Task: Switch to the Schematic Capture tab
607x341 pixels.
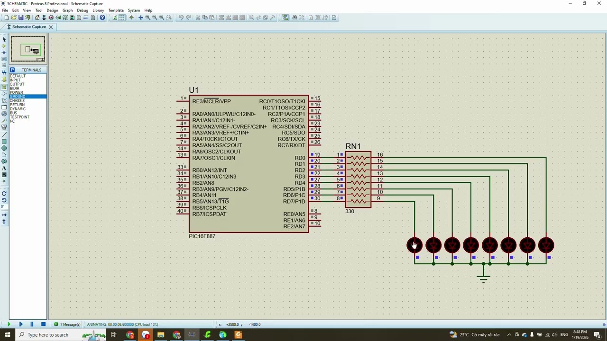Action: 29,27
